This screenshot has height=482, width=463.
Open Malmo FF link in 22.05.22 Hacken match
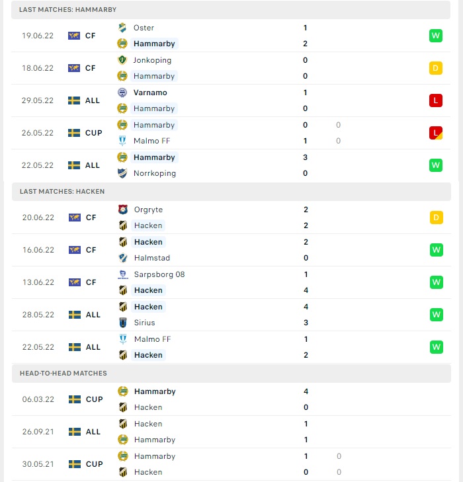(x=153, y=339)
